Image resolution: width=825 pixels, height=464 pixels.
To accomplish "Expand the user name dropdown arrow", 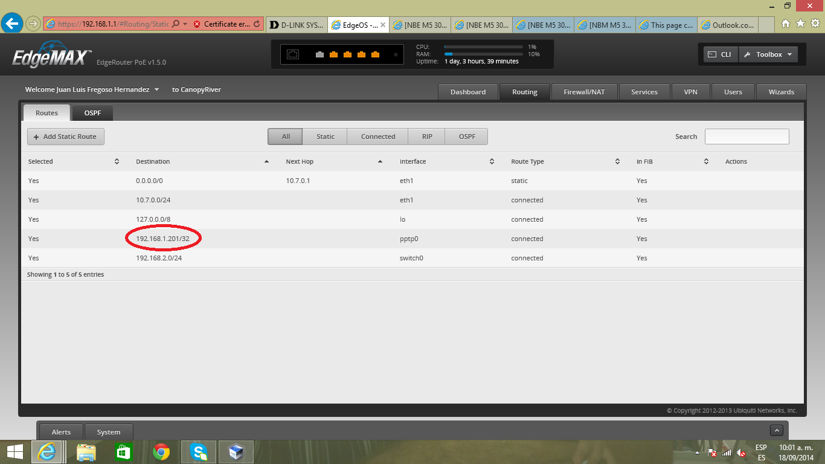I will [x=157, y=90].
